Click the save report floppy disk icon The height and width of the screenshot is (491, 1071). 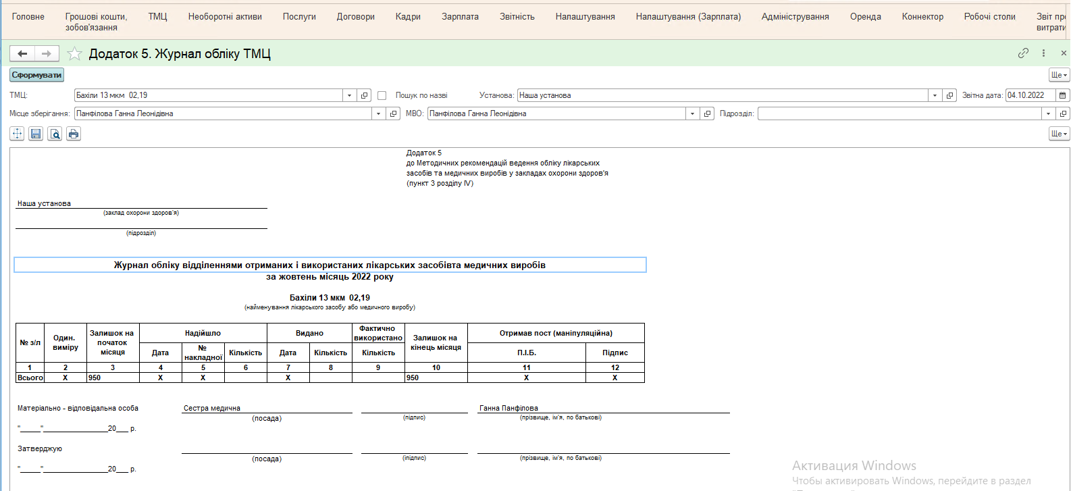(36, 134)
